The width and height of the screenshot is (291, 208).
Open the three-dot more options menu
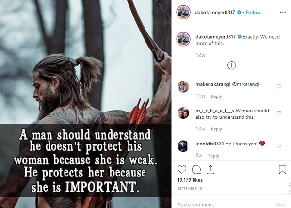point(283,12)
